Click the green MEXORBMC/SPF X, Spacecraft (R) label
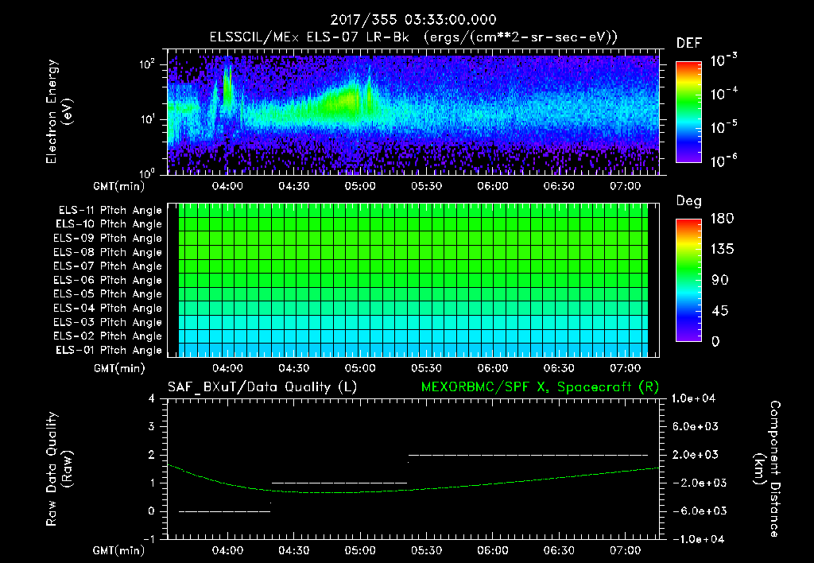The width and height of the screenshot is (814, 563). [x=540, y=387]
